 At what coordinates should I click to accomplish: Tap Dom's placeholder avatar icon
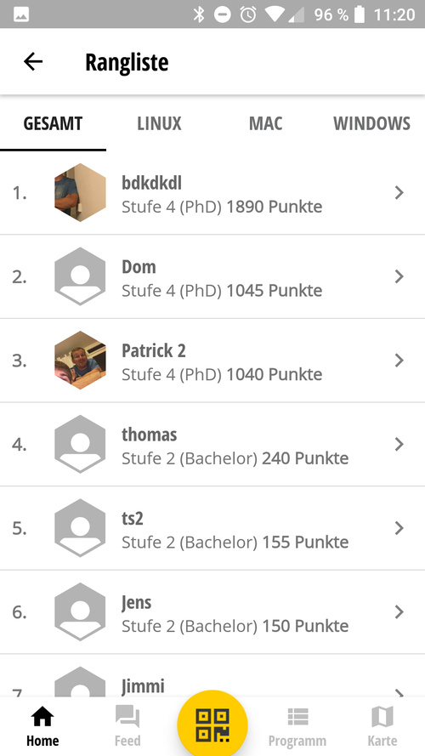tap(80, 276)
